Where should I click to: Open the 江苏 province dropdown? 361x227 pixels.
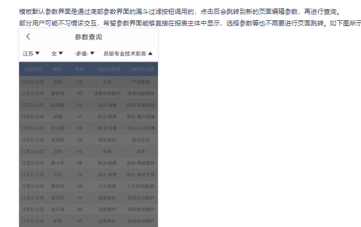pyautogui.click(x=31, y=54)
